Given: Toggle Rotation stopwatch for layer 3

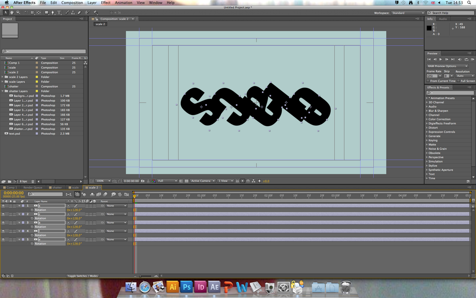Looking at the screenshot, I should coord(32,227).
